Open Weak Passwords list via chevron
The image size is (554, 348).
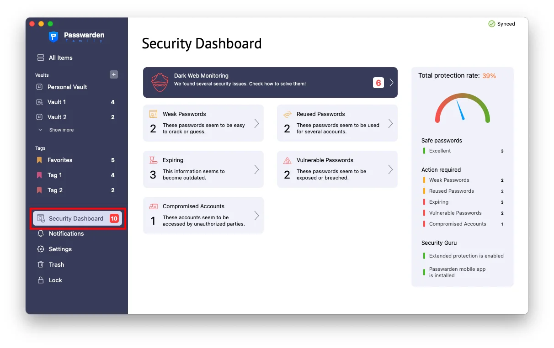[x=256, y=123]
